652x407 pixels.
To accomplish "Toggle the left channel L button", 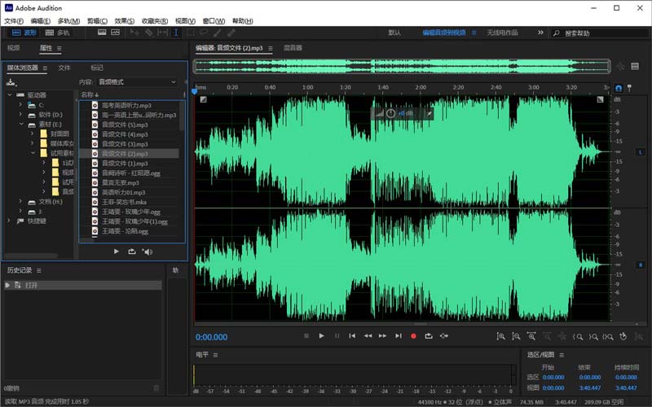I will coord(640,152).
